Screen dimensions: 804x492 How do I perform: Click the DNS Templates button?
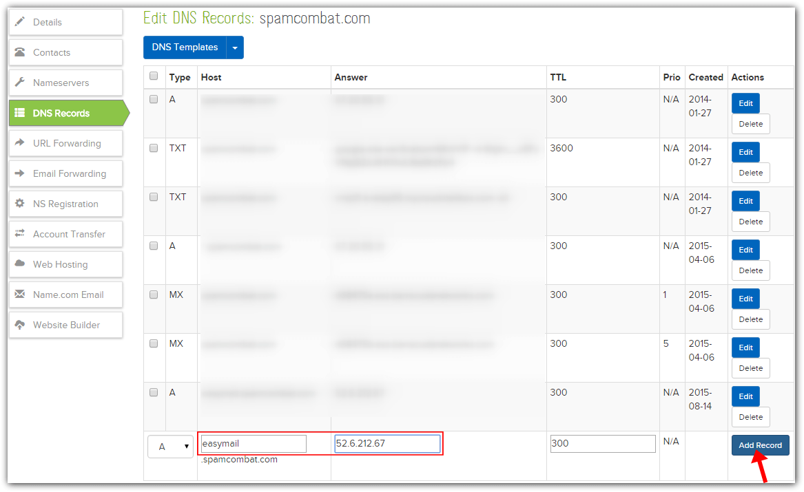(x=185, y=47)
